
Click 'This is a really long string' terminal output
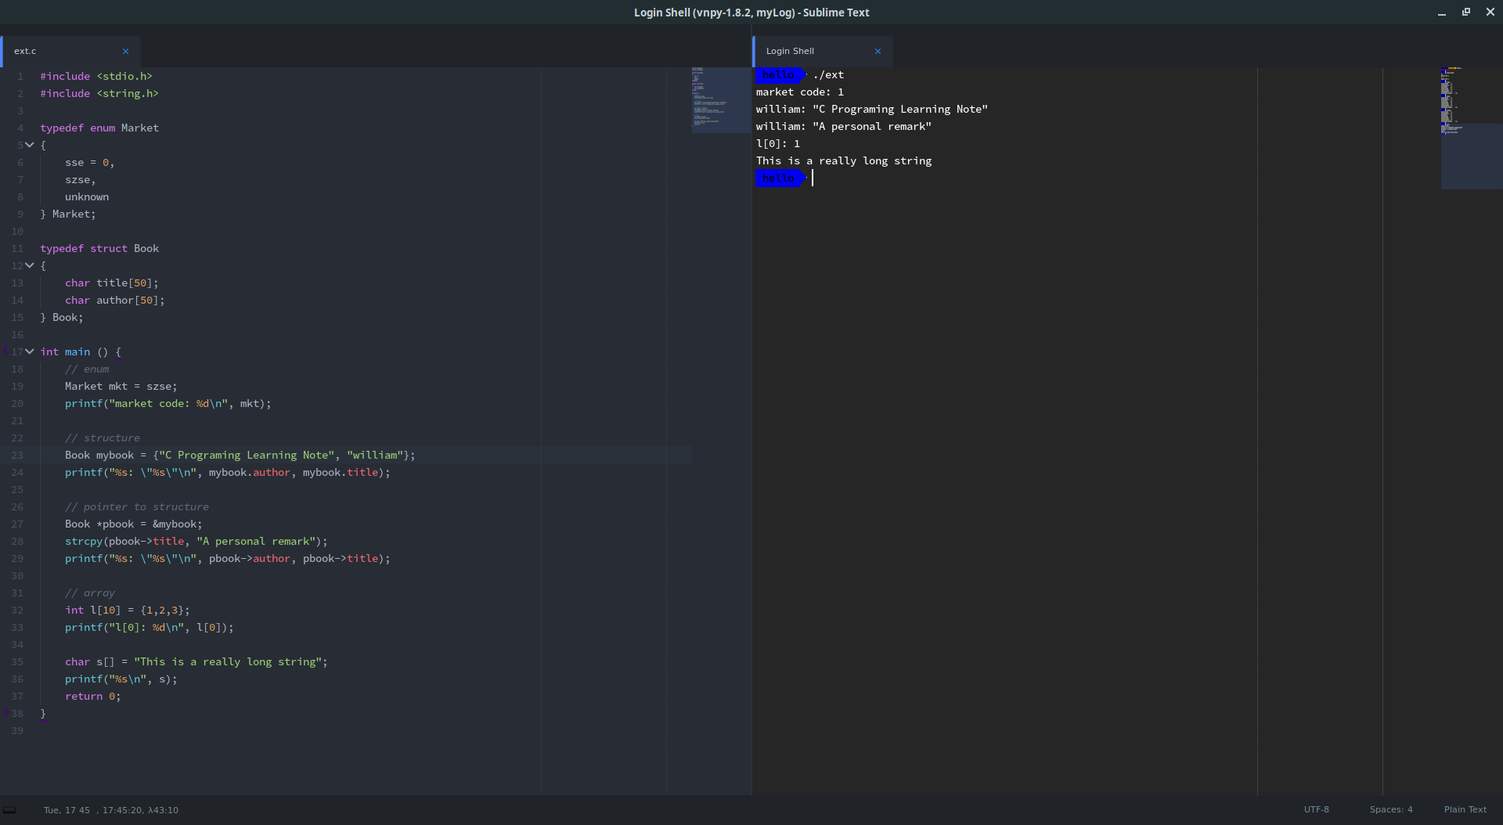coord(844,160)
